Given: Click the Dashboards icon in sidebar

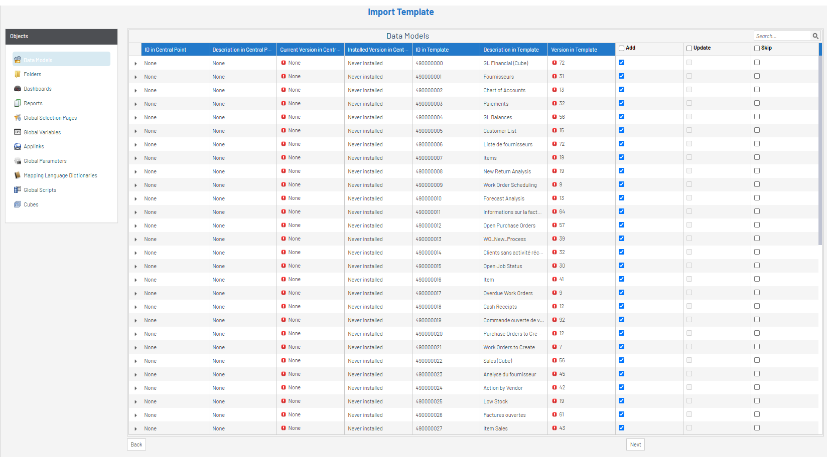Looking at the screenshot, I should coord(18,89).
